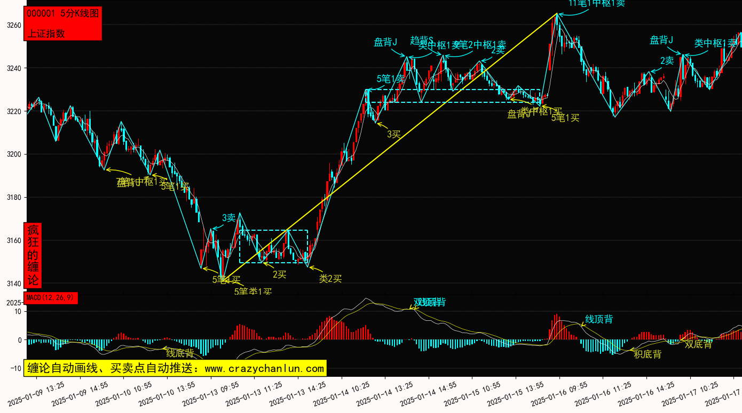
Task: Select the 线底背 MACD divergence label
Action: tap(180, 353)
